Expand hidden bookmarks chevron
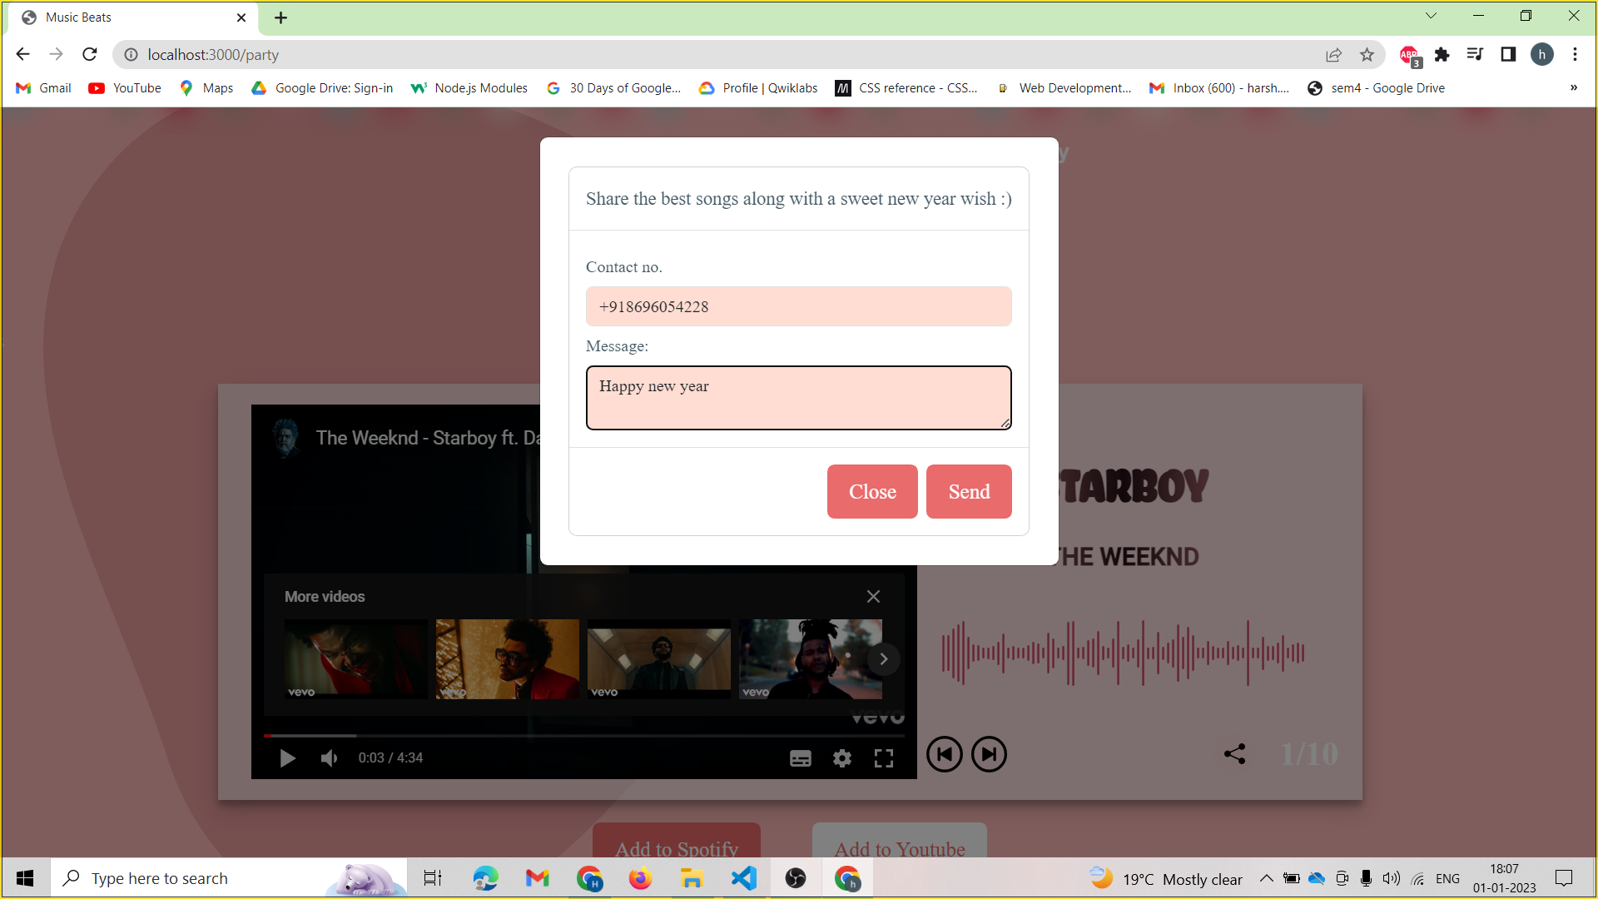The width and height of the screenshot is (1598, 899). coord(1573,88)
